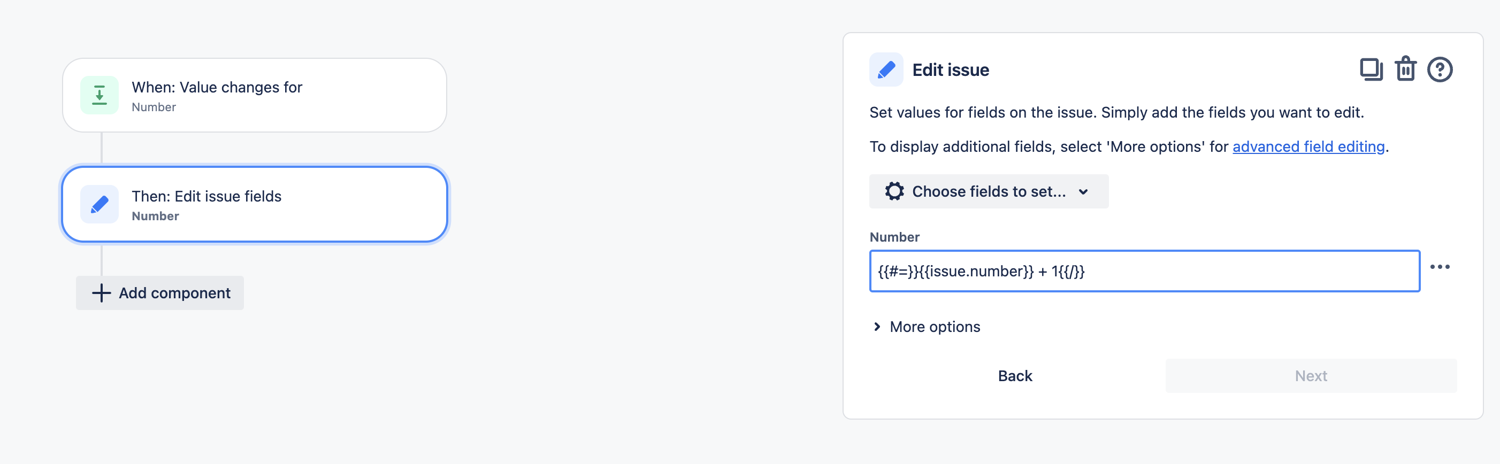Click the plus icon for Add component
The height and width of the screenshot is (464, 1500).
pos(101,293)
